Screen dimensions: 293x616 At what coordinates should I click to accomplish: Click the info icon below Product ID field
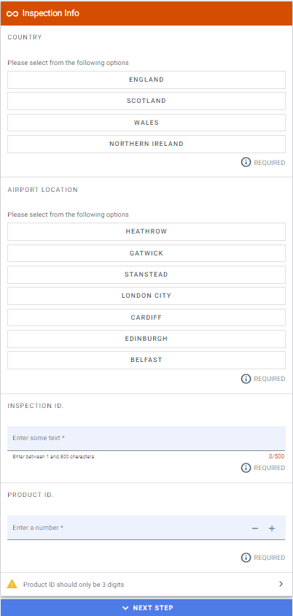point(246,558)
